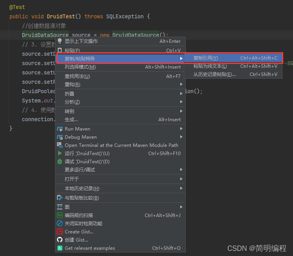Click the blue 关闭实时检测功能 icon

[60, 223]
